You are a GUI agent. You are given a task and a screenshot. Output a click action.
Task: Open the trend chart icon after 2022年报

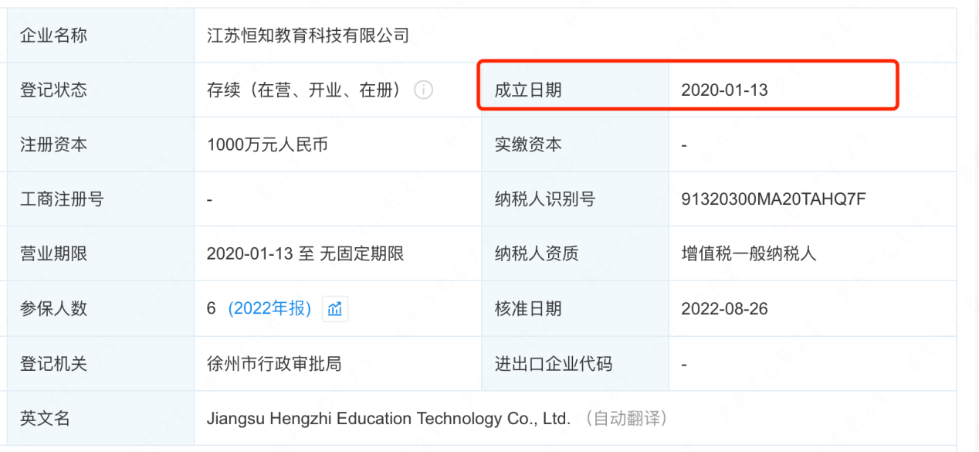(x=334, y=309)
